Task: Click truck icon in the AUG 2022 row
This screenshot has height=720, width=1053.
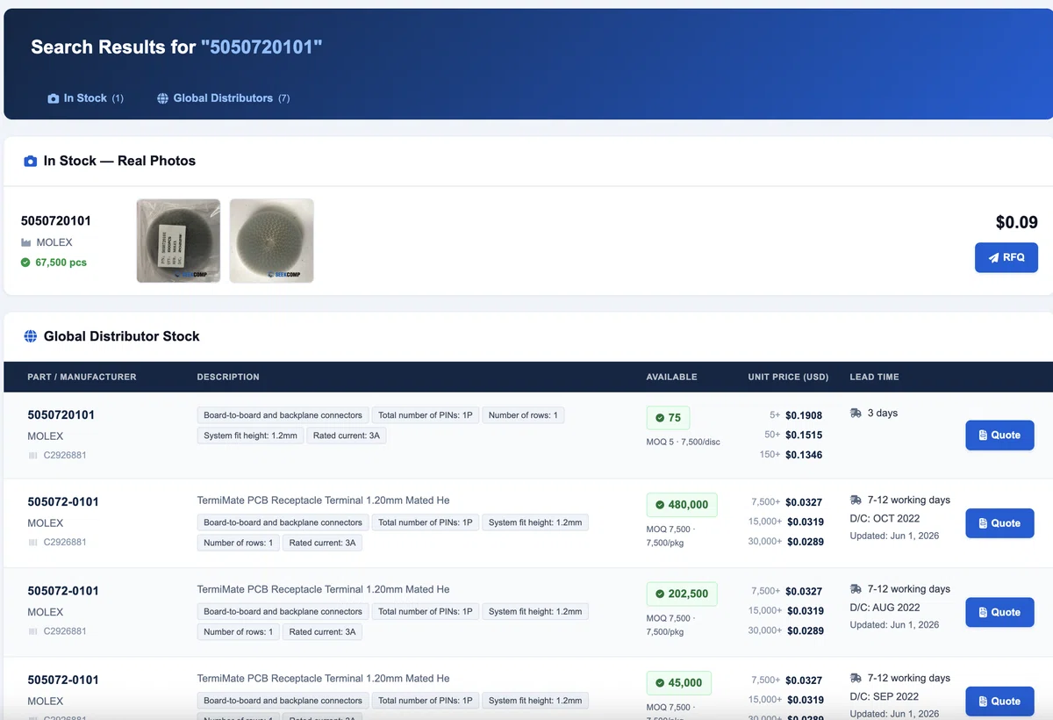Action: 856,589
